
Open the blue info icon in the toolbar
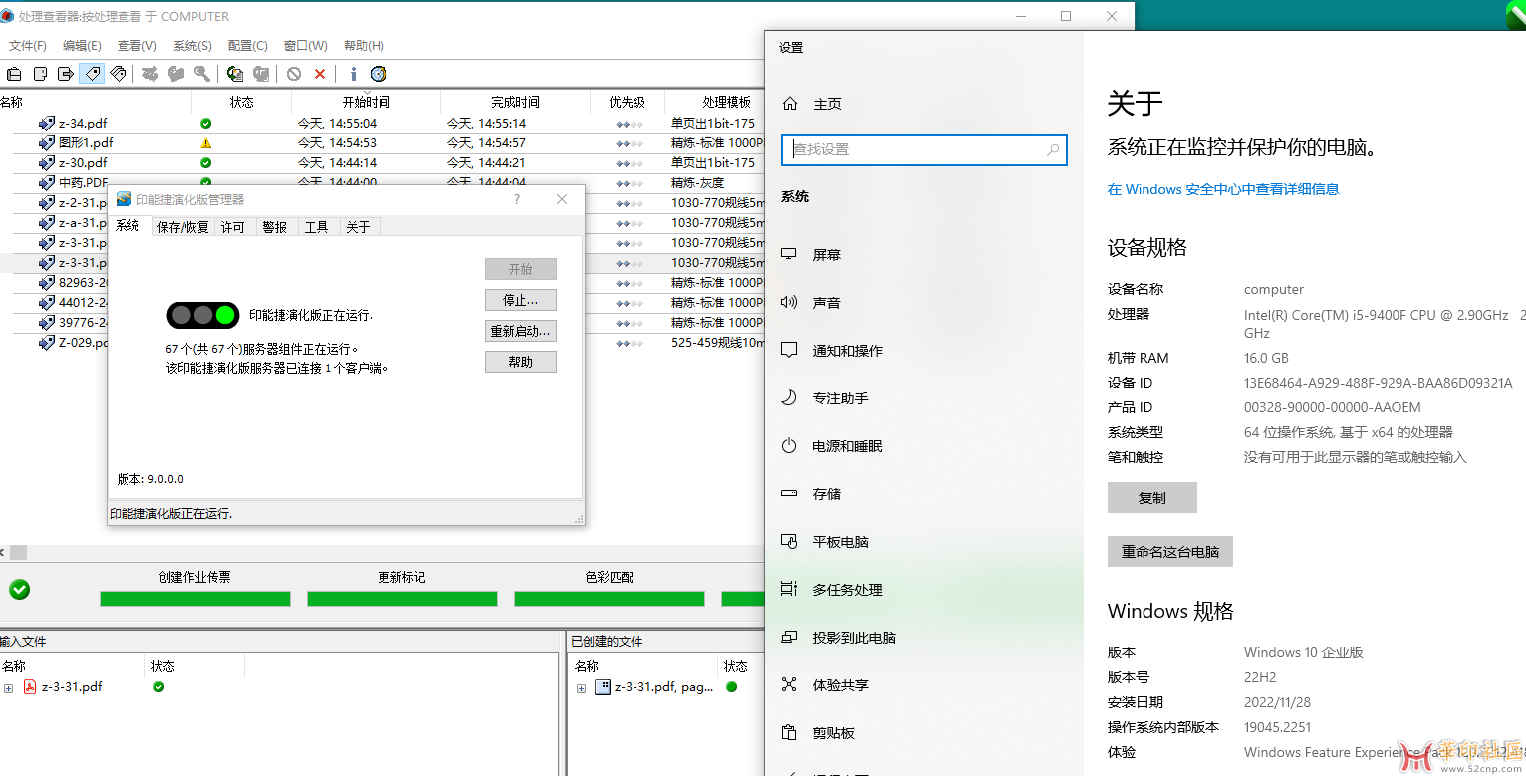click(353, 74)
